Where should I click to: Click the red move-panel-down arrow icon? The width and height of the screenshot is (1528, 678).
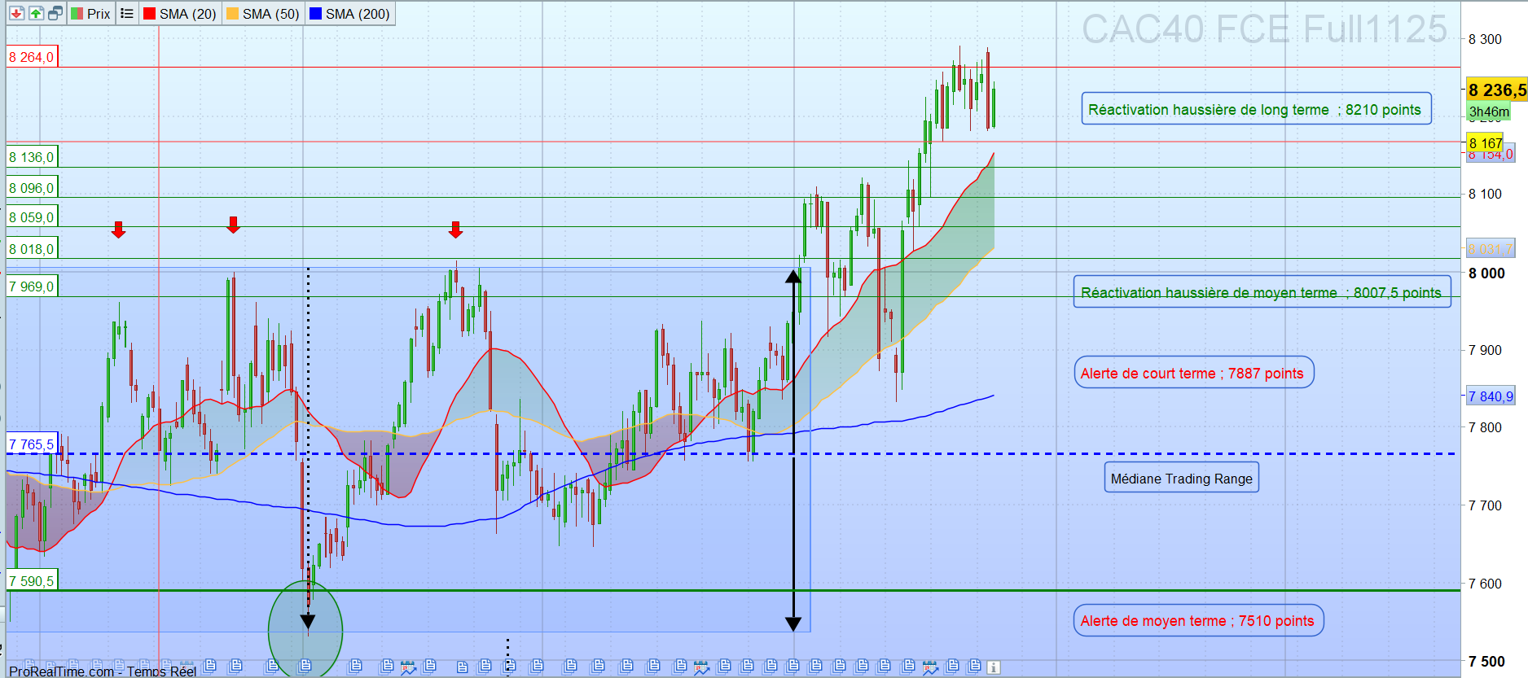[16, 14]
